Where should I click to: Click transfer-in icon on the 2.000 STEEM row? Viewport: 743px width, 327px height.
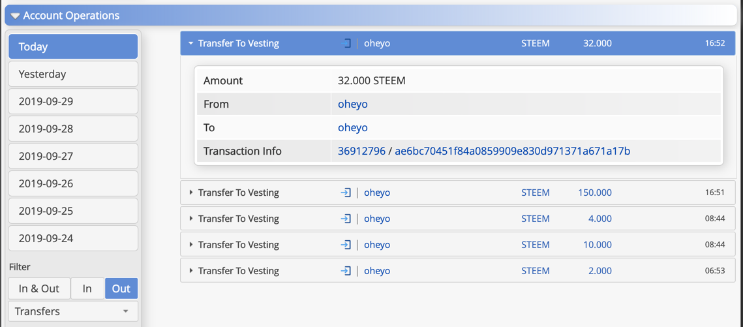click(346, 271)
